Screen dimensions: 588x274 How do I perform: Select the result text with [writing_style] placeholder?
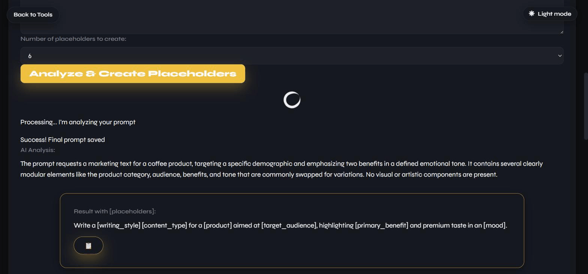tap(290, 225)
